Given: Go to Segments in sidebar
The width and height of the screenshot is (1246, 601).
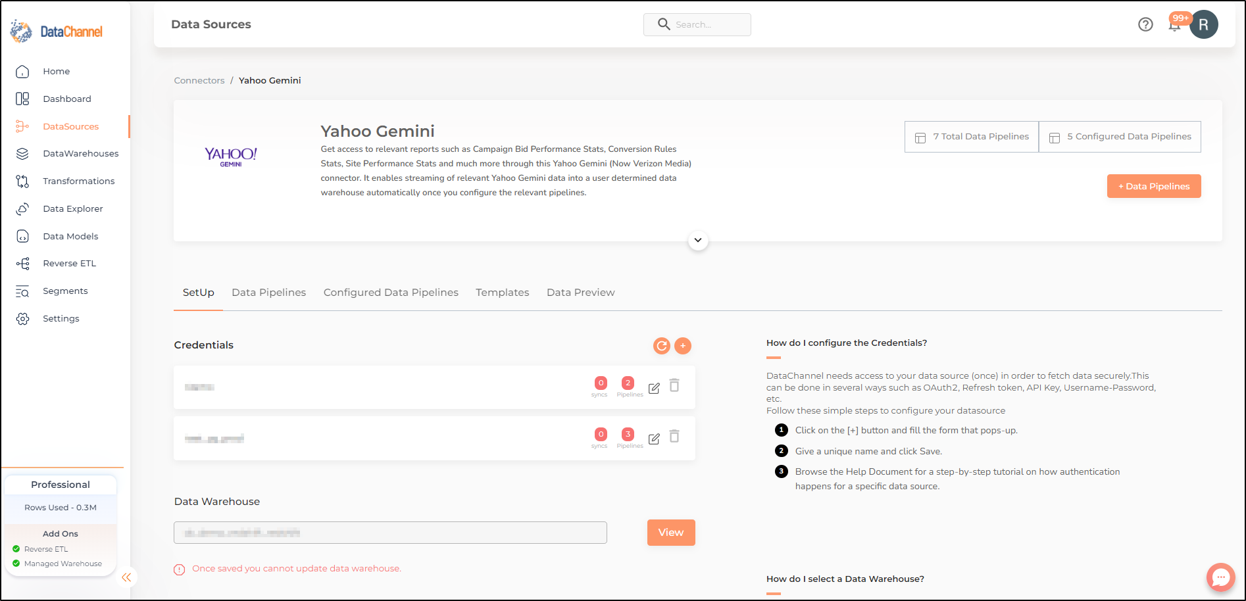Looking at the screenshot, I should tap(65, 291).
